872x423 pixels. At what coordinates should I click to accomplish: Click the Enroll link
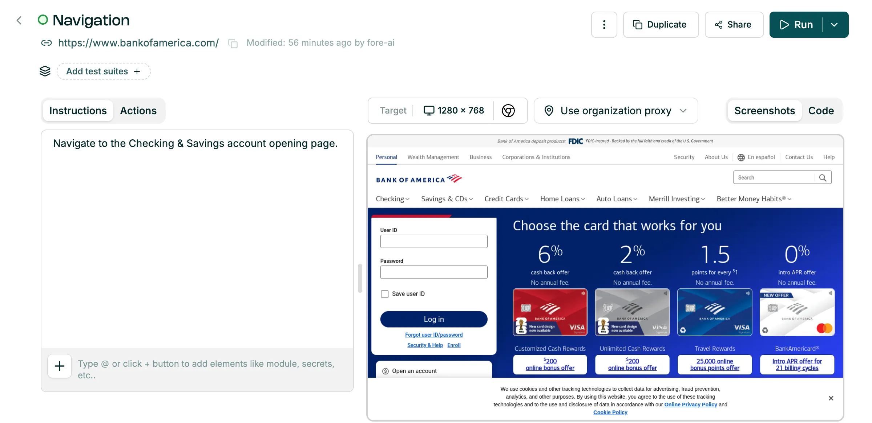coord(454,345)
